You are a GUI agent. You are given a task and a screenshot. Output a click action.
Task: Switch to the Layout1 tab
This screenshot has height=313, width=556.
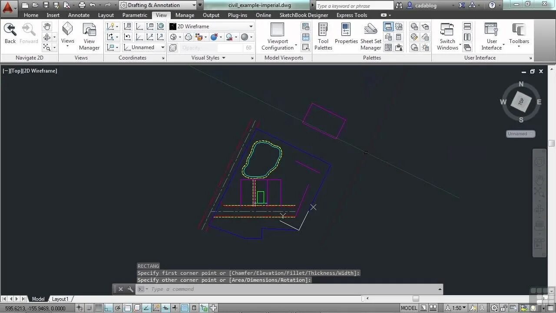(60, 299)
